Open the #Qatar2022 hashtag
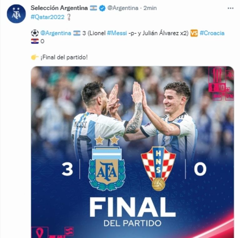Screen dimensions: 240x238 47,17
